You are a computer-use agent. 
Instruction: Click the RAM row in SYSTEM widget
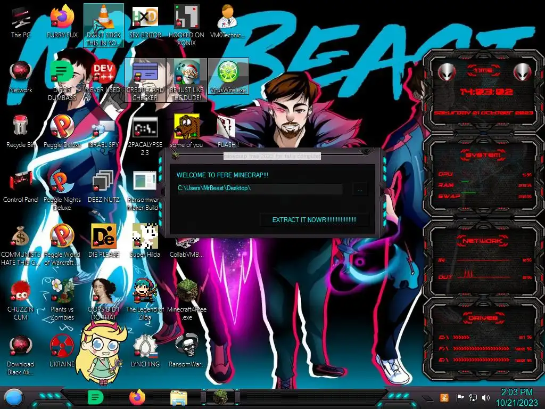point(484,185)
